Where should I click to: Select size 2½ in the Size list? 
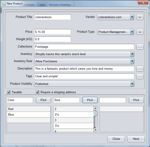click(x=74, y=115)
